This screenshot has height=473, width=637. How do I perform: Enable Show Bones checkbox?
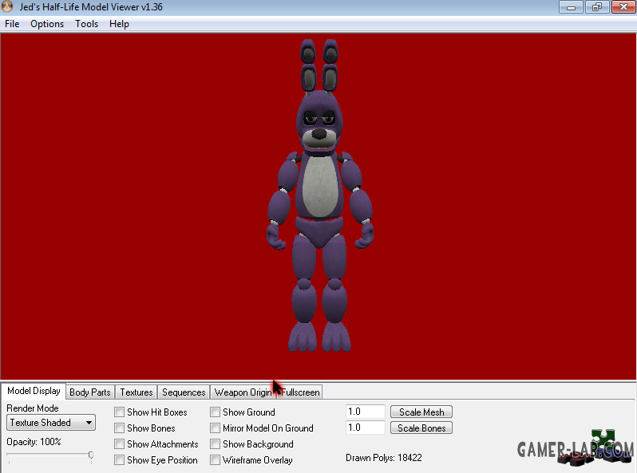(119, 428)
